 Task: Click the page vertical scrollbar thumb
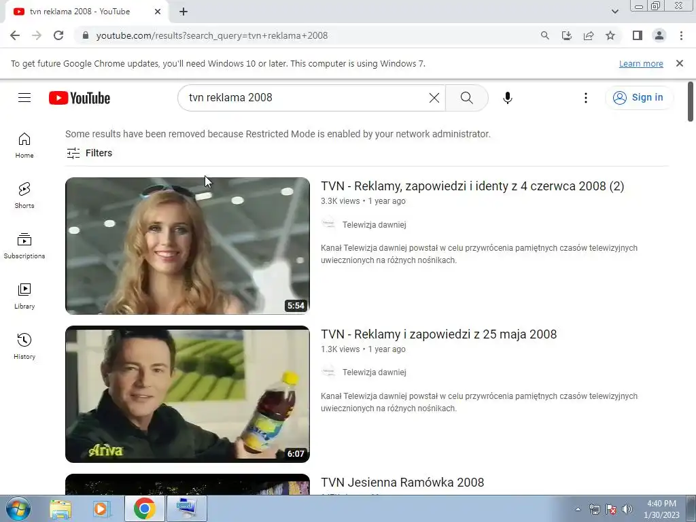click(691, 101)
